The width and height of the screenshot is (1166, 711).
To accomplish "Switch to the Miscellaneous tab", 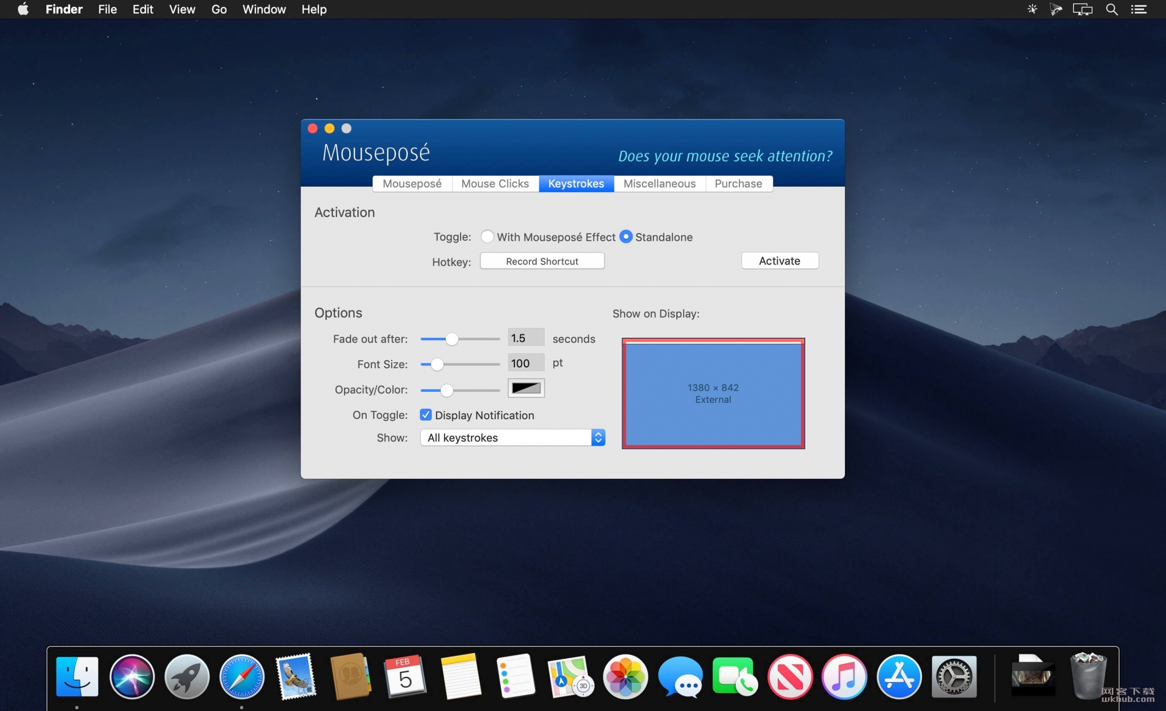I will pos(659,183).
